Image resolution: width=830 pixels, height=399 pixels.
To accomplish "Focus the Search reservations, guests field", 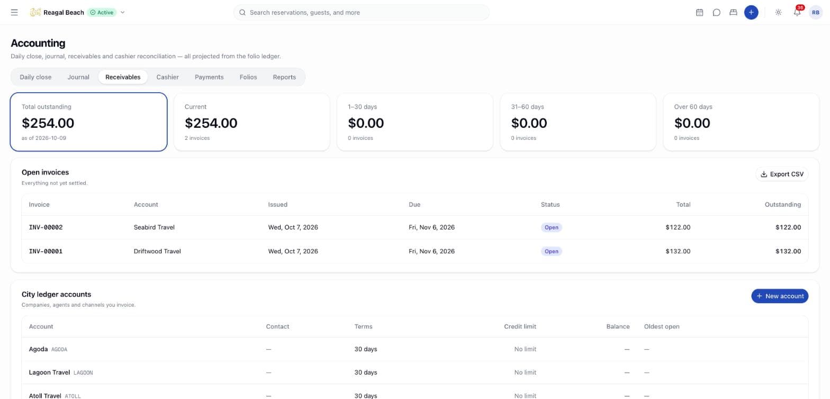I will coord(362,12).
